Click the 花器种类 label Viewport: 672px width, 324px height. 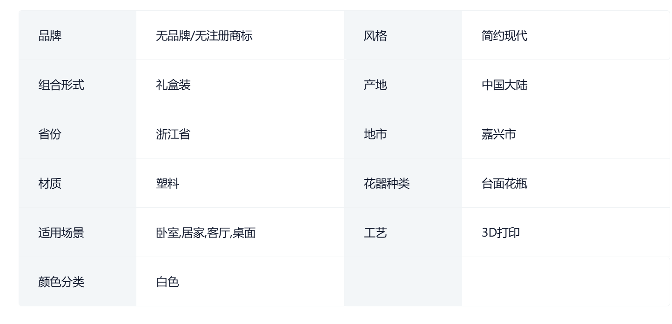pos(387,184)
